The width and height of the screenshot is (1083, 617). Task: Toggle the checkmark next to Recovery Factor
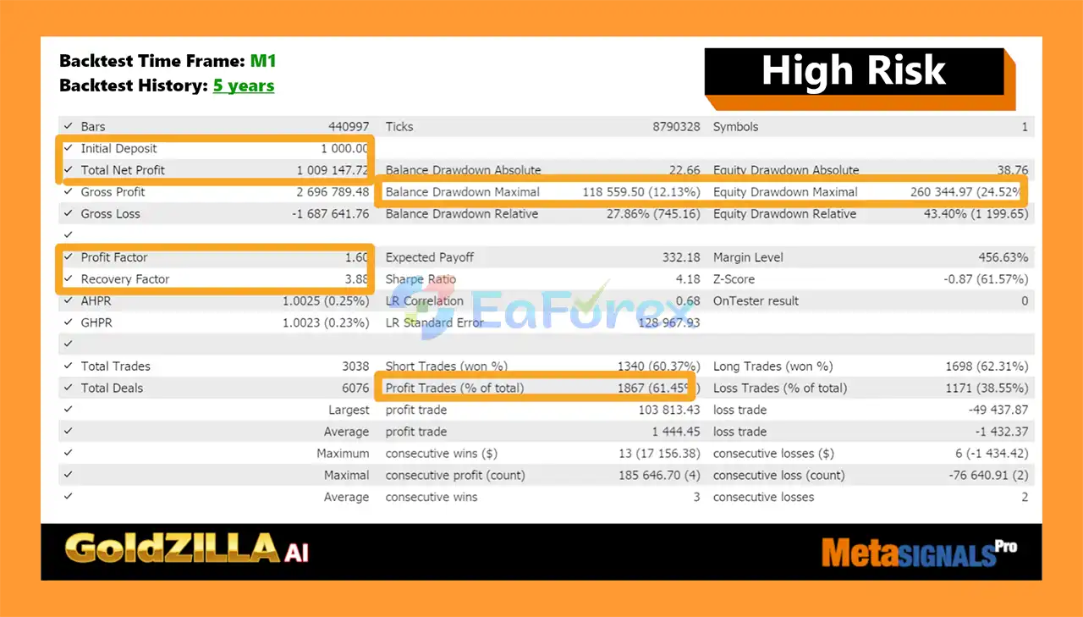[x=69, y=278]
